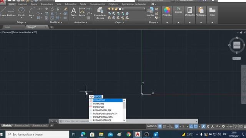Switch to the Insertar ribbon tab
This screenshot has width=246, height=138.
pos(22,4)
